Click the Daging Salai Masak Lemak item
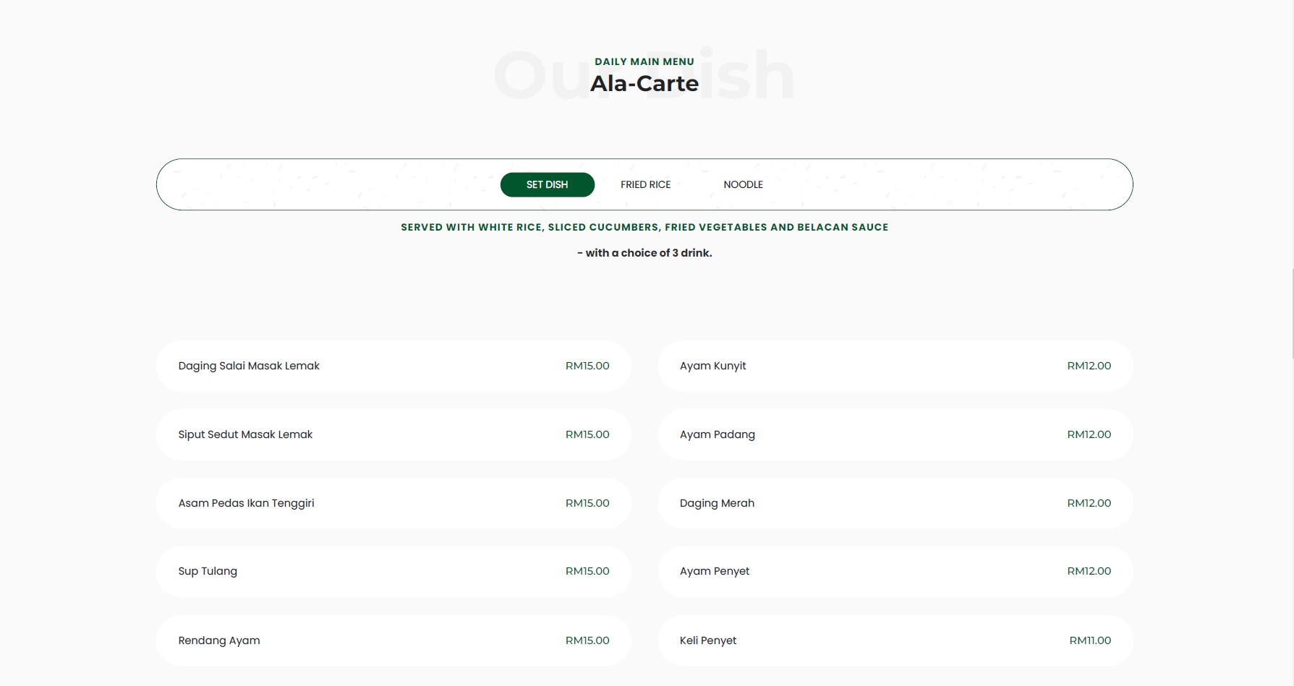The image size is (1294, 686). (249, 366)
